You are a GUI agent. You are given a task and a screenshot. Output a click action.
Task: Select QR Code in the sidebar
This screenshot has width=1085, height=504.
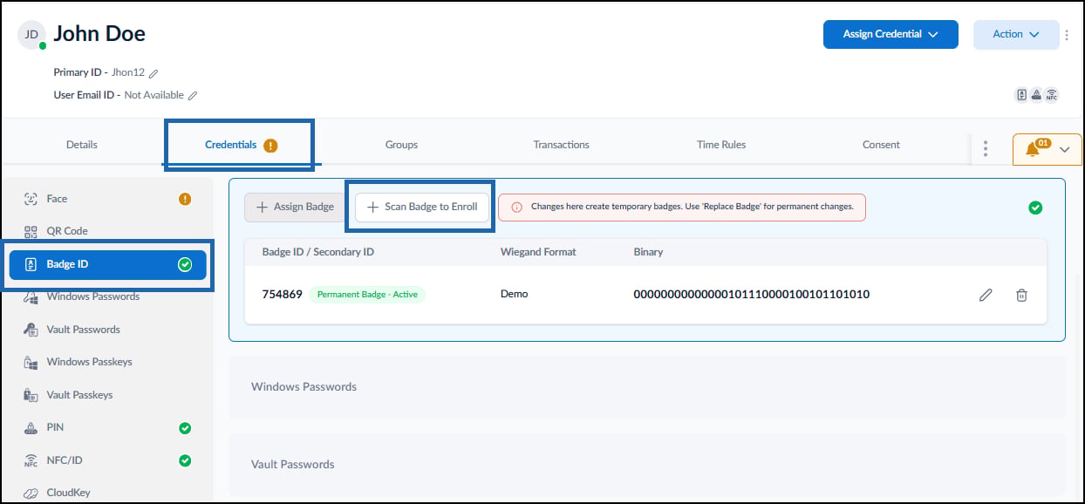pyautogui.click(x=107, y=231)
